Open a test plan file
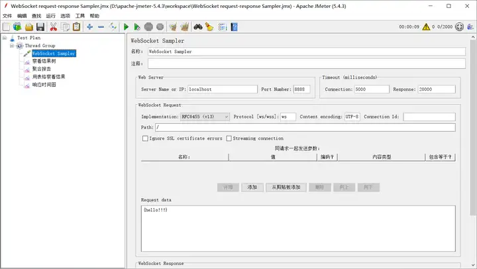Screen dimensions: 477x269 29,27
